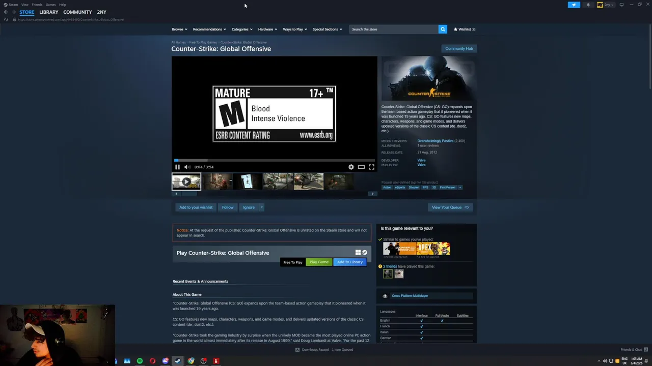Open the 2NY profile tab
The height and width of the screenshot is (366, 652).
101,12
